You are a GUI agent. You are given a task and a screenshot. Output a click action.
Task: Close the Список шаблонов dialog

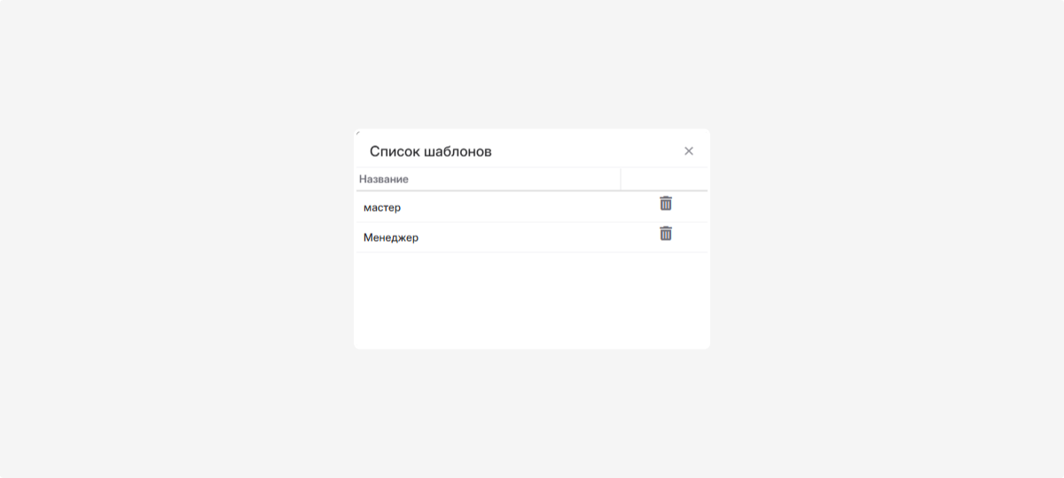click(689, 151)
